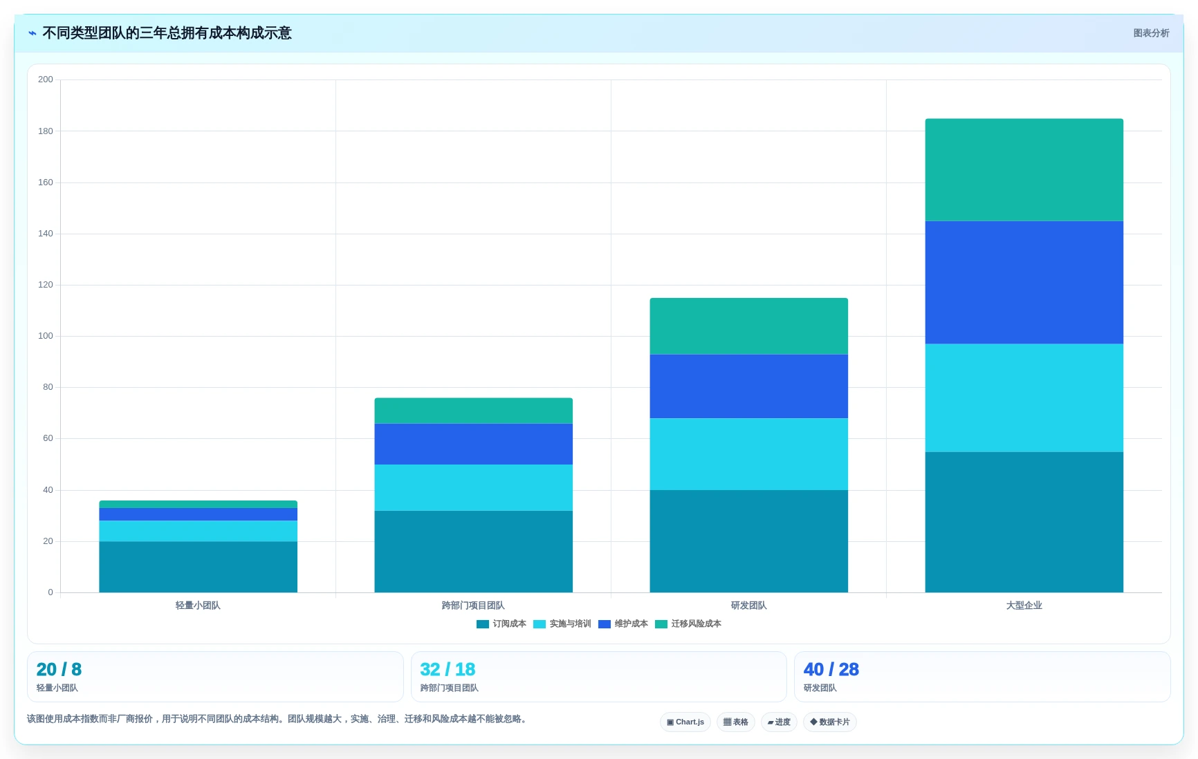This screenshot has width=1198, height=759.
Task: Click the 迁移风险成本 legend label
Action: click(697, 624)
